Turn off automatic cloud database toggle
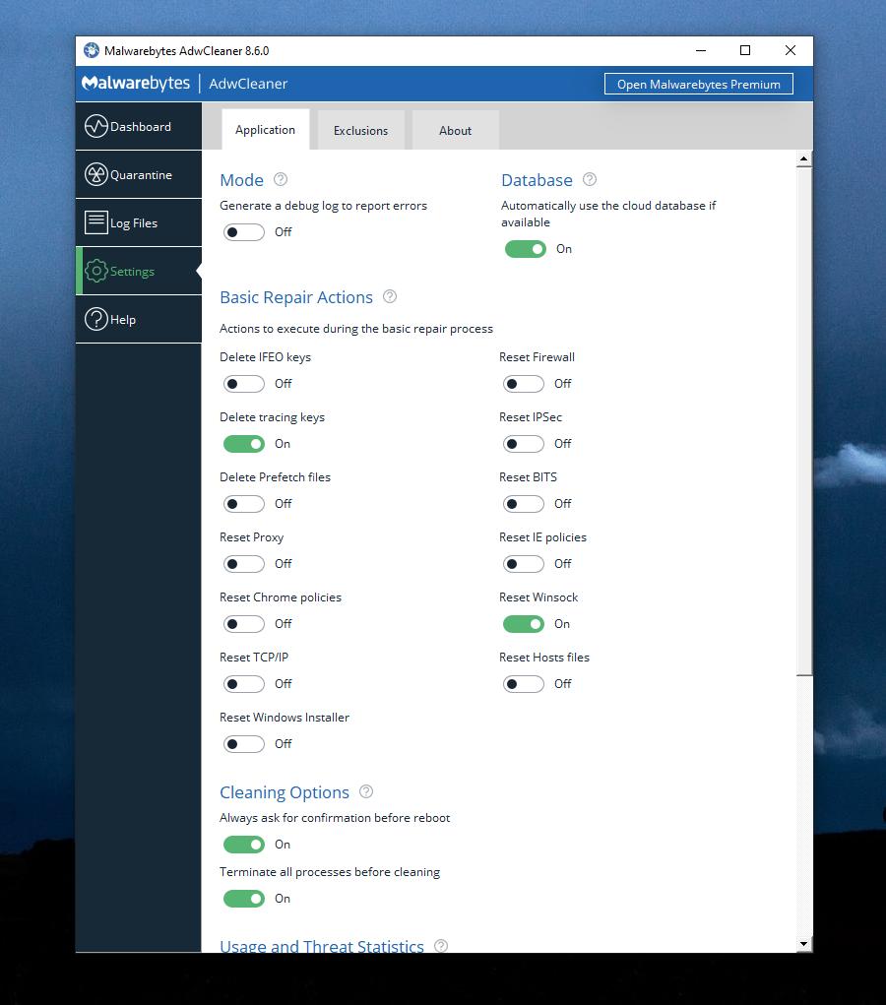The height and width of the screenshot is (1005, 886). click(x=526, y=249)
